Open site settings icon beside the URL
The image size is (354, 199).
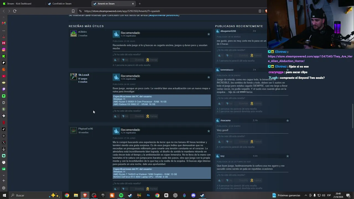tap(80, 11)
